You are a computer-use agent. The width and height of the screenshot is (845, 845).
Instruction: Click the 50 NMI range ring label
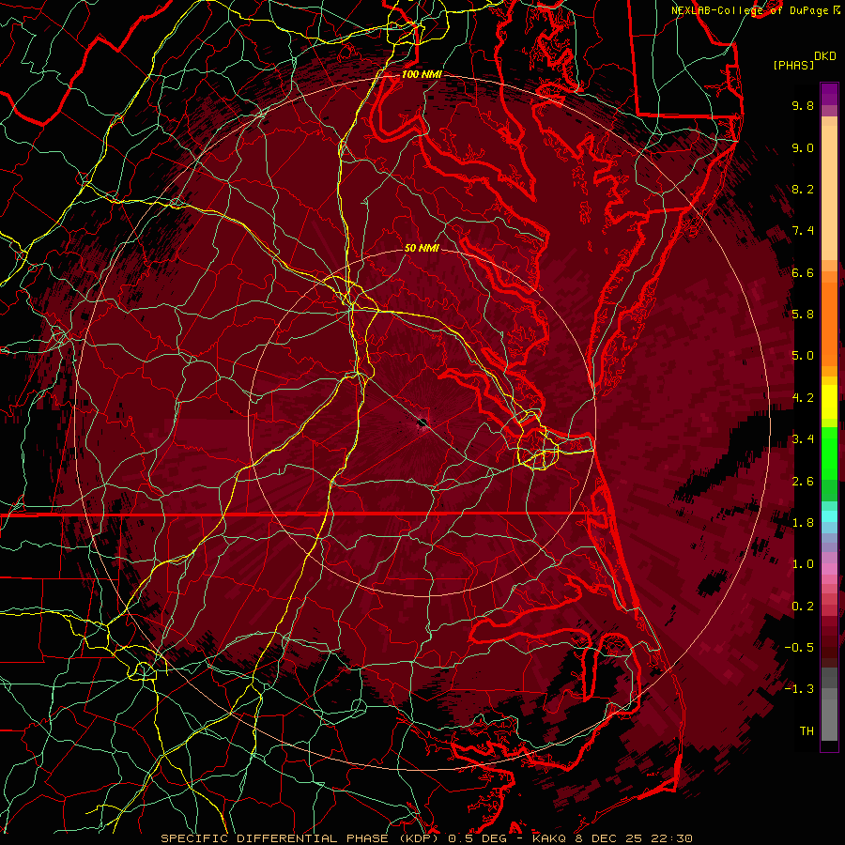(x=422, y=248)
